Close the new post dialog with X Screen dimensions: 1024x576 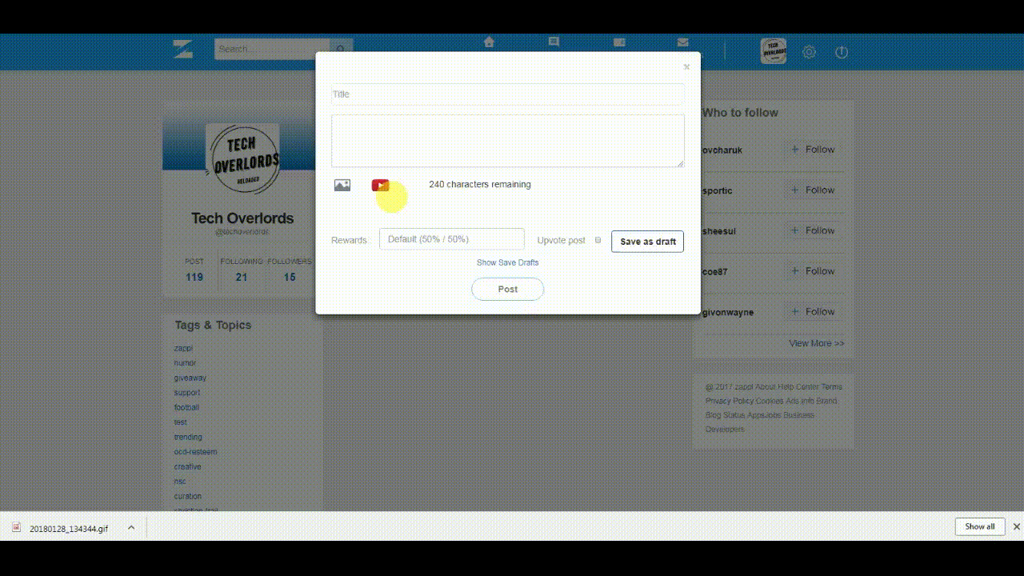click(x=686, y=67)
